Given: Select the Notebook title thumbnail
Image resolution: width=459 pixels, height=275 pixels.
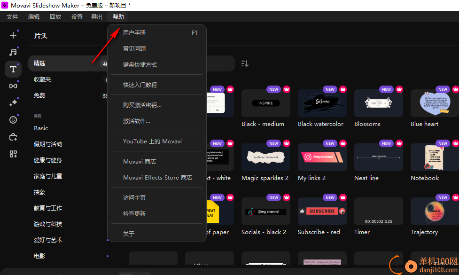Looking at the screenshot, I should point(435,157).
